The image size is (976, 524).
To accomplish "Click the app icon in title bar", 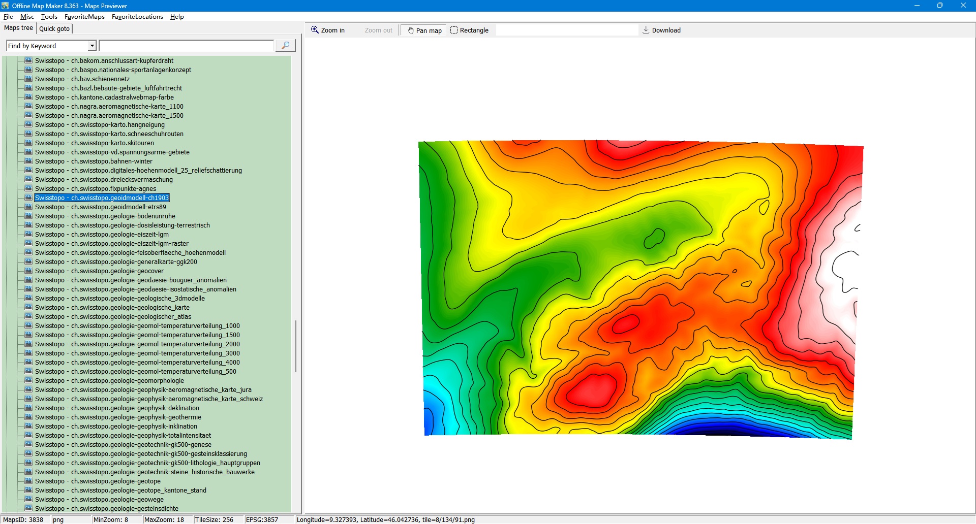I will tap(5, 6).
